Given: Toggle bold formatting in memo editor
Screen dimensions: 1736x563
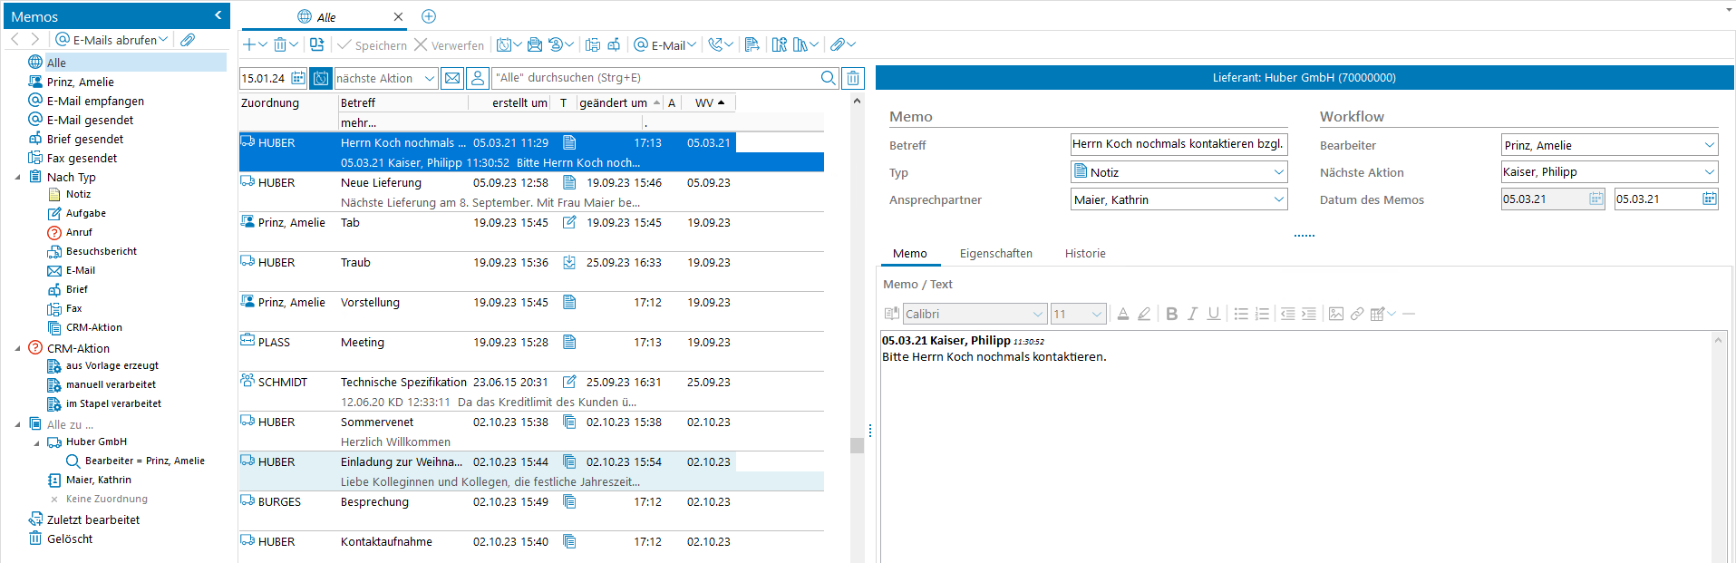Looking at the screenshot, I should [x=1171, y=314].
